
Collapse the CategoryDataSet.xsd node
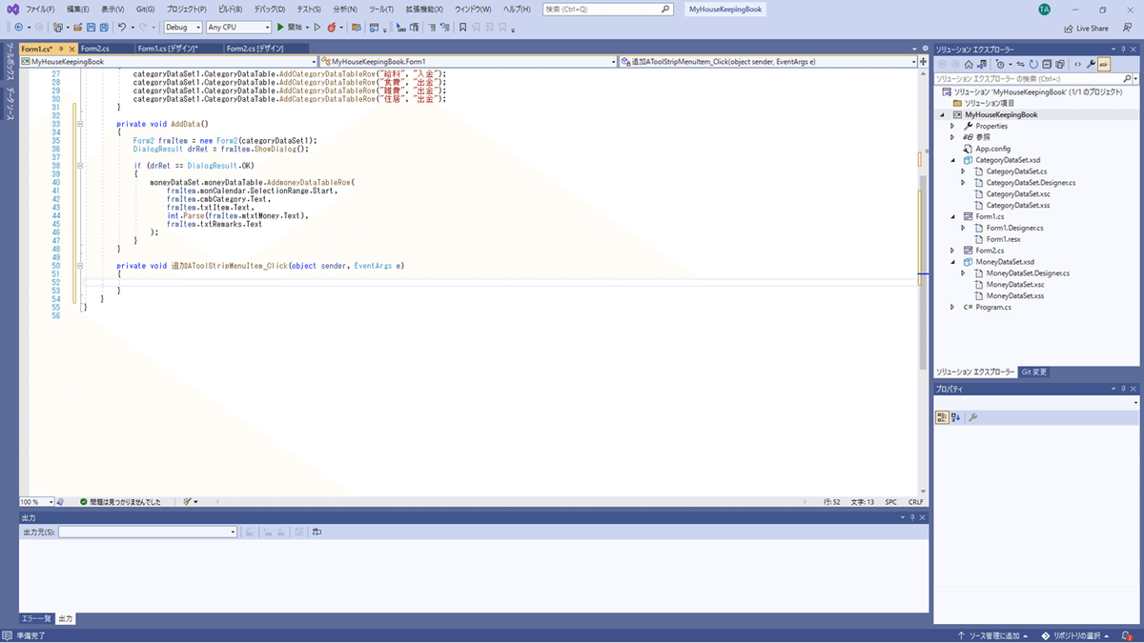point(952,160)
